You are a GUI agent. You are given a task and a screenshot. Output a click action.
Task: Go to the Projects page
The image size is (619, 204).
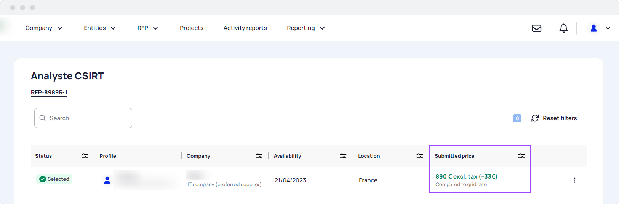(x=192, y=28)
